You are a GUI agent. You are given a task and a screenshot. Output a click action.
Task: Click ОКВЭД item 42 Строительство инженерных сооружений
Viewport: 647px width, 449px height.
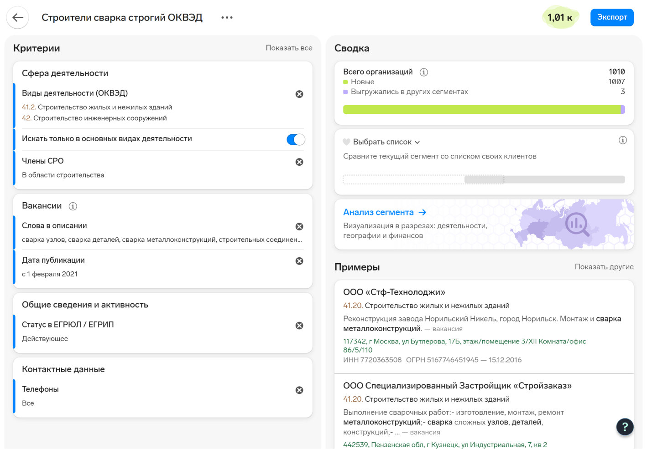[x=94, y=118]
